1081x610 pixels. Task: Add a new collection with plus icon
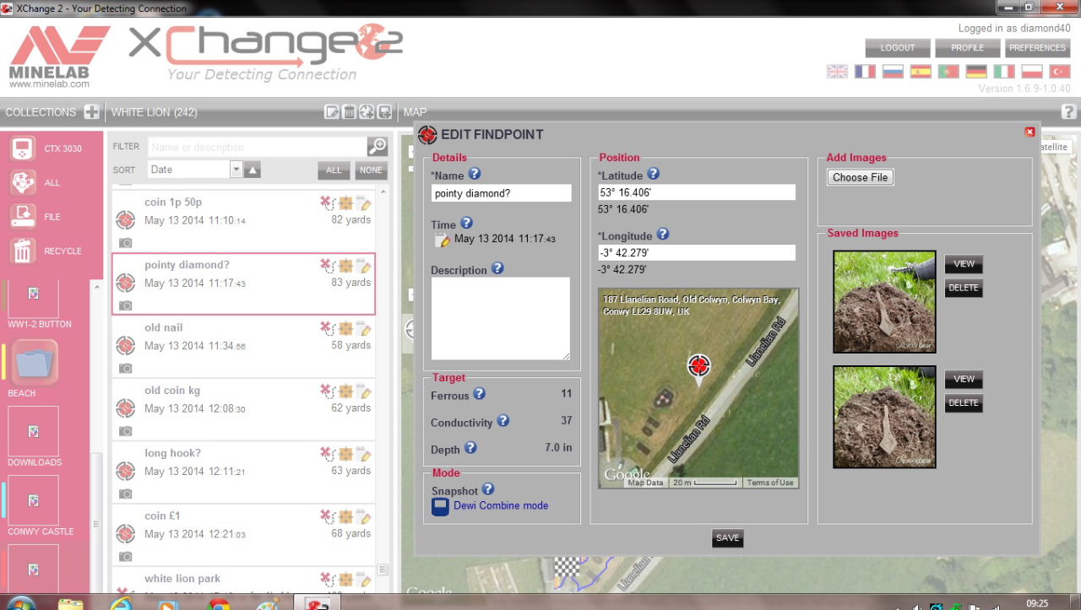pos(92,111)
